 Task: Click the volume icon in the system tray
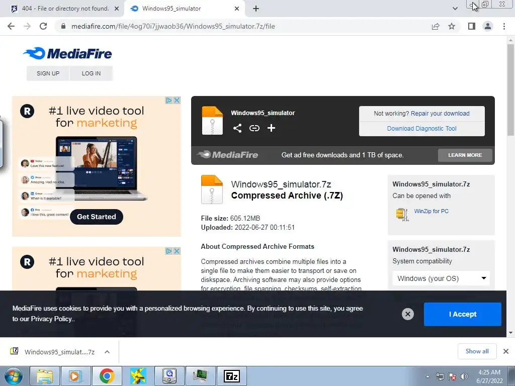[464, 376]
